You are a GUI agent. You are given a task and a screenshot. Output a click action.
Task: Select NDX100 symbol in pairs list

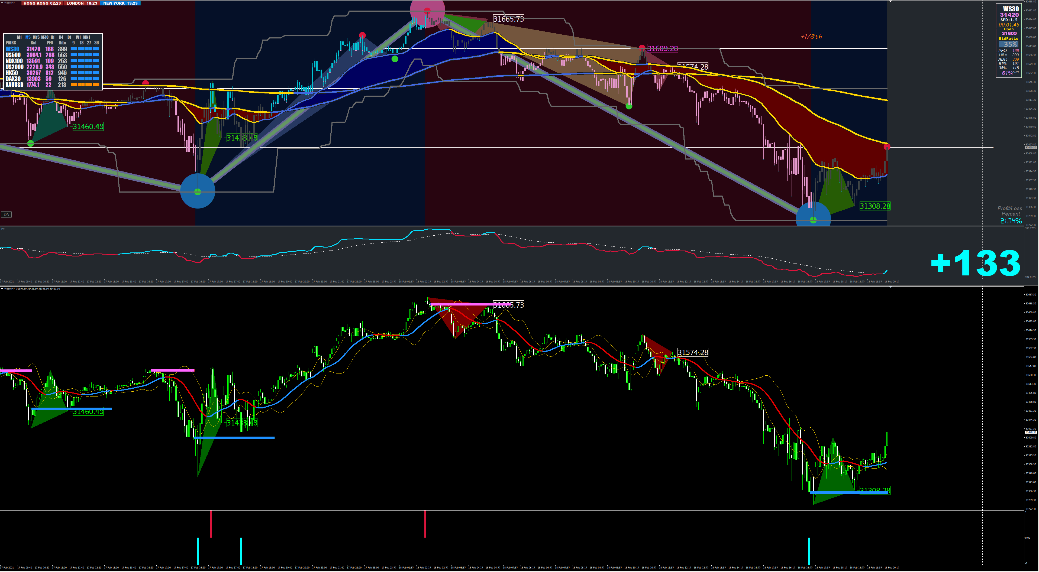click(14, 61)
